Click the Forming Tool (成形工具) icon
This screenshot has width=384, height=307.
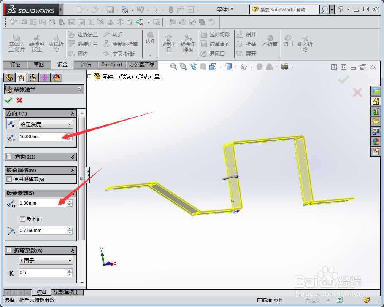pos(168,43)
